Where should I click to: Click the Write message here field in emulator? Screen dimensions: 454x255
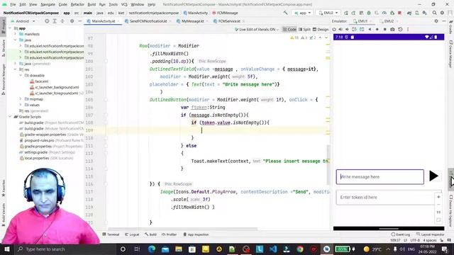pos(380,177)
